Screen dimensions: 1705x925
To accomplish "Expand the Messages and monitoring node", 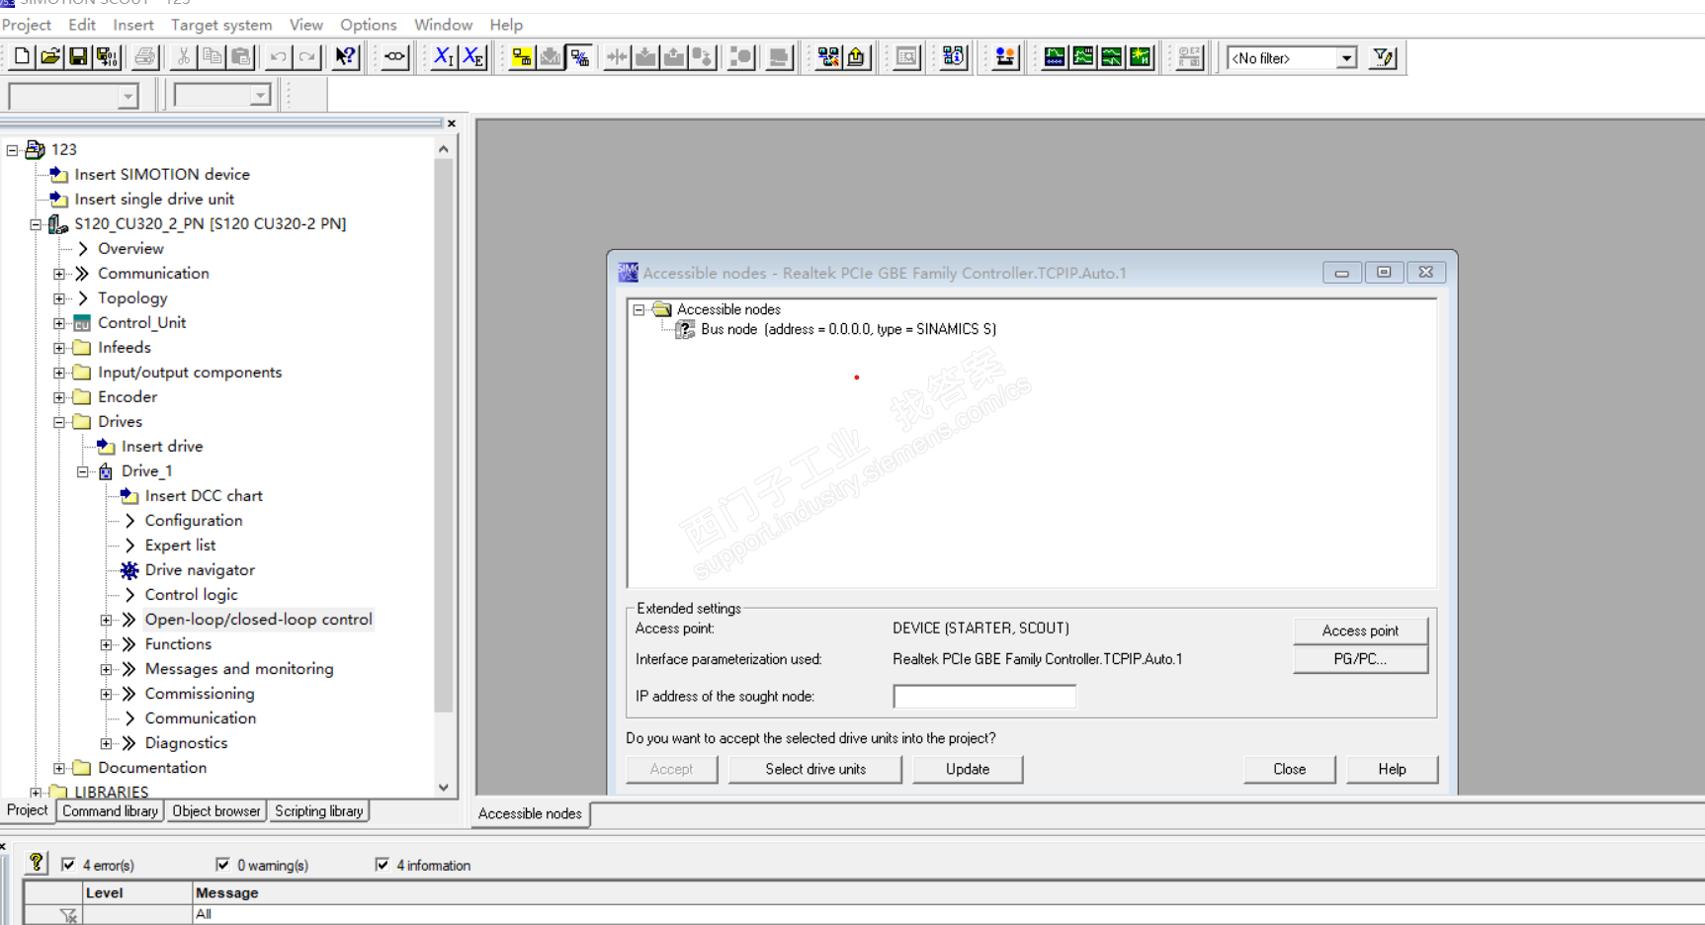I will (107, 669).
